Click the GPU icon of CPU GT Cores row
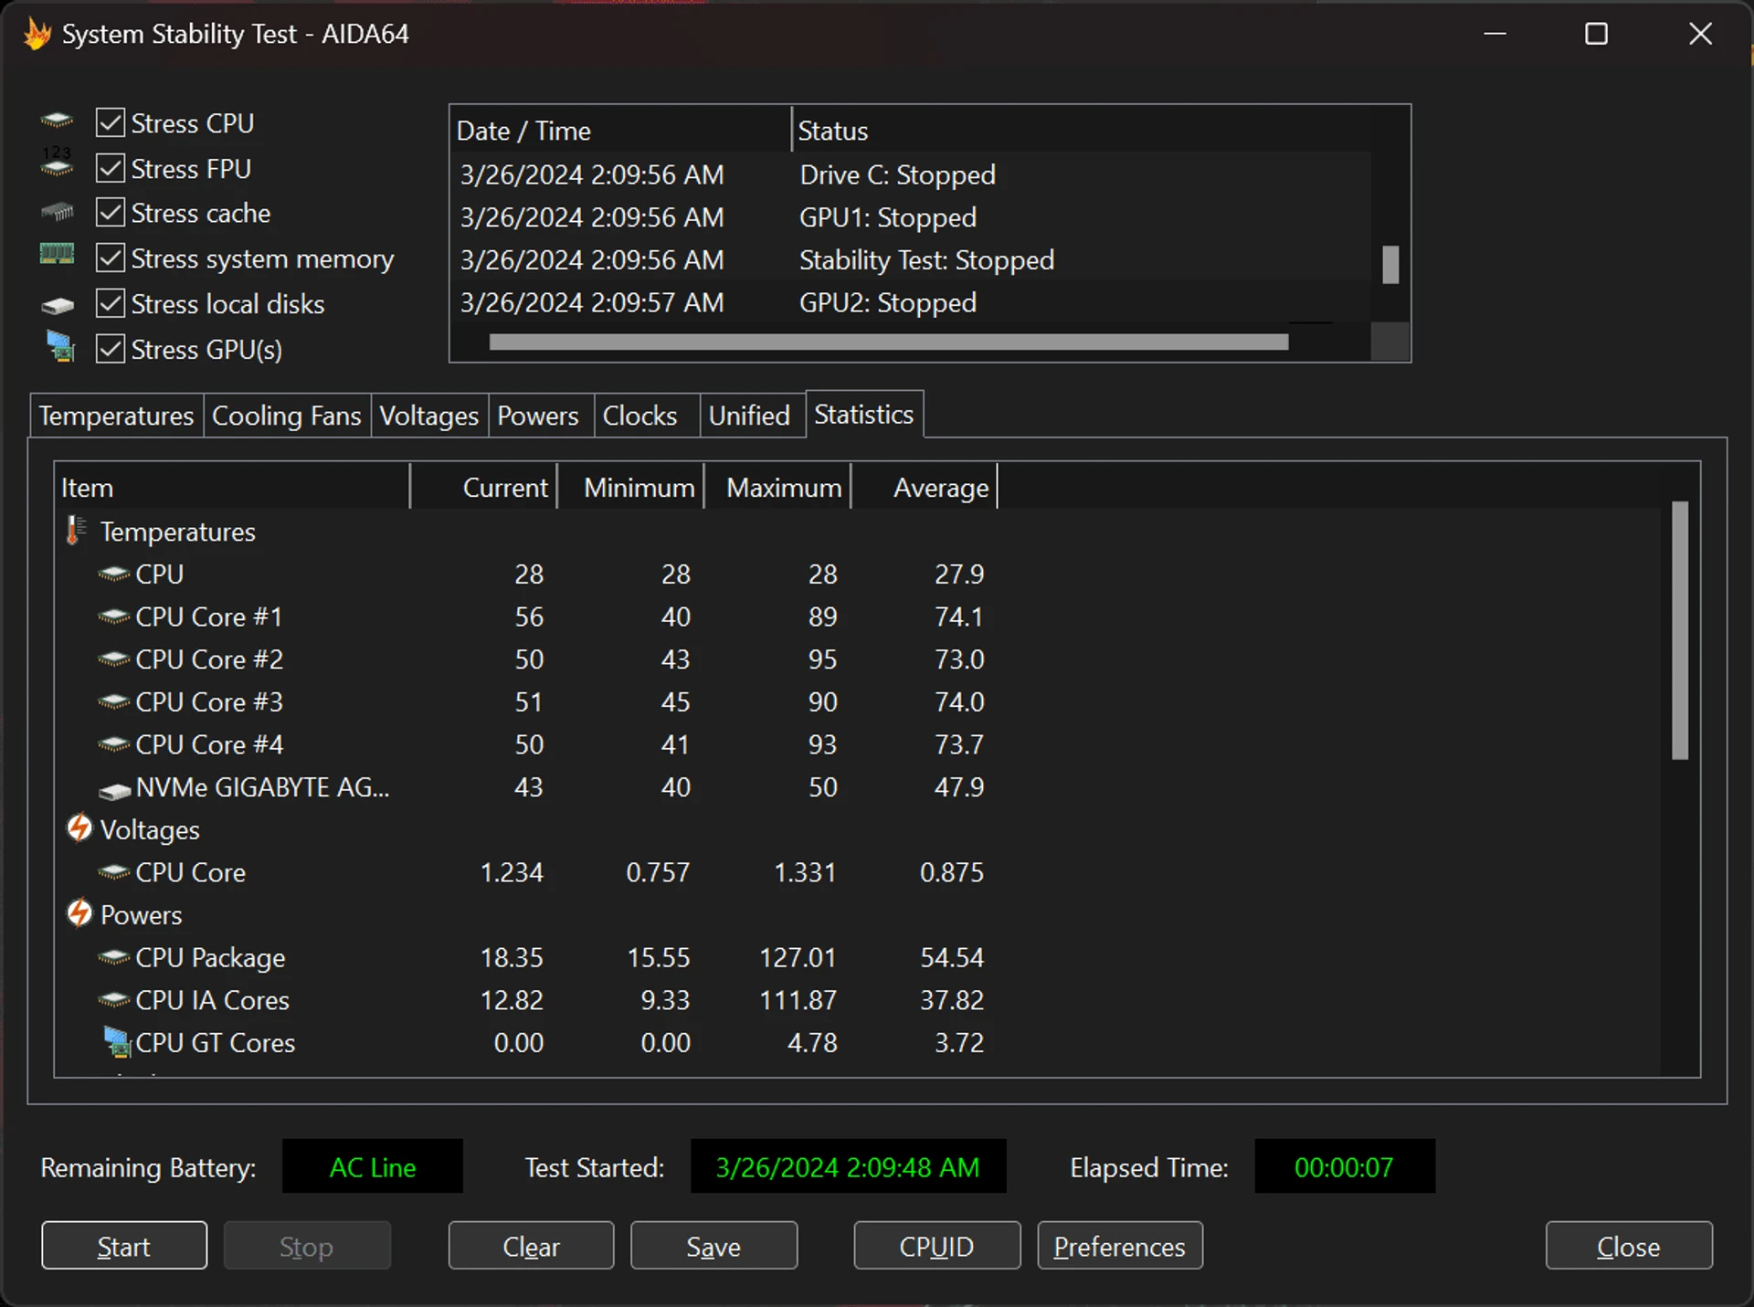 click(118, 1042)
